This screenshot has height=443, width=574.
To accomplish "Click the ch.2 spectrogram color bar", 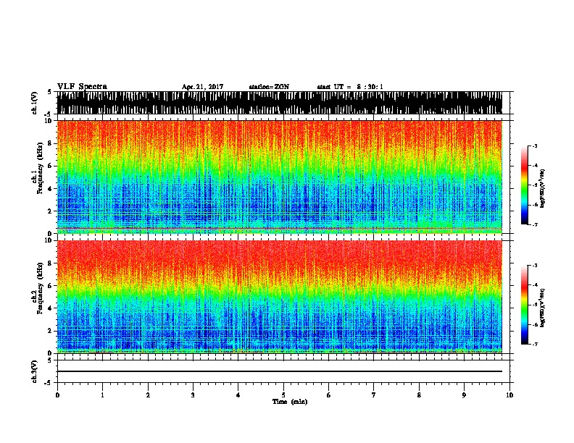I will (x=524, y=305).
